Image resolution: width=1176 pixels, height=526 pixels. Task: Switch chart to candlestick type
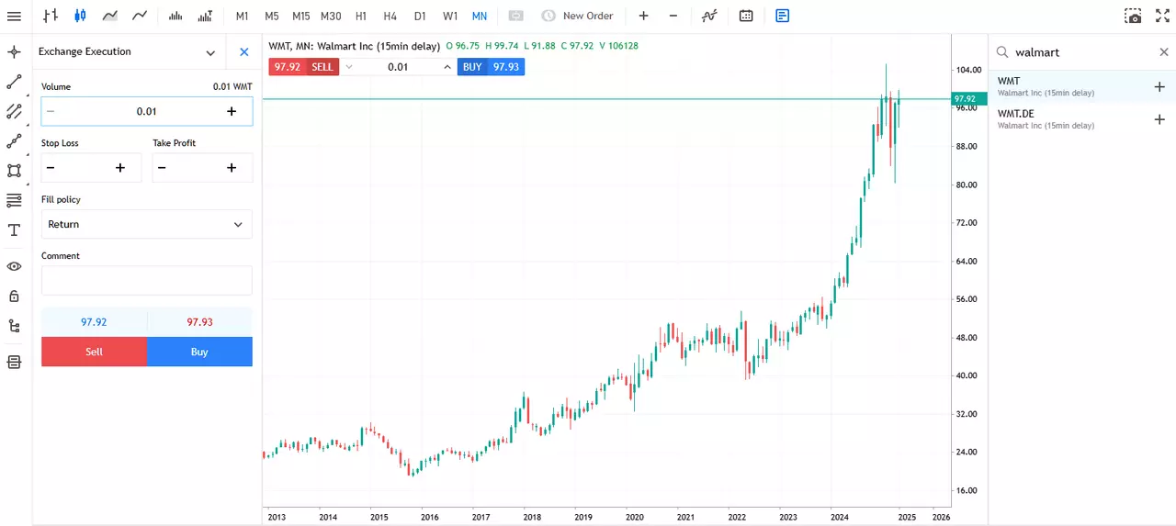pyautogui.click(x=80, y=16)
